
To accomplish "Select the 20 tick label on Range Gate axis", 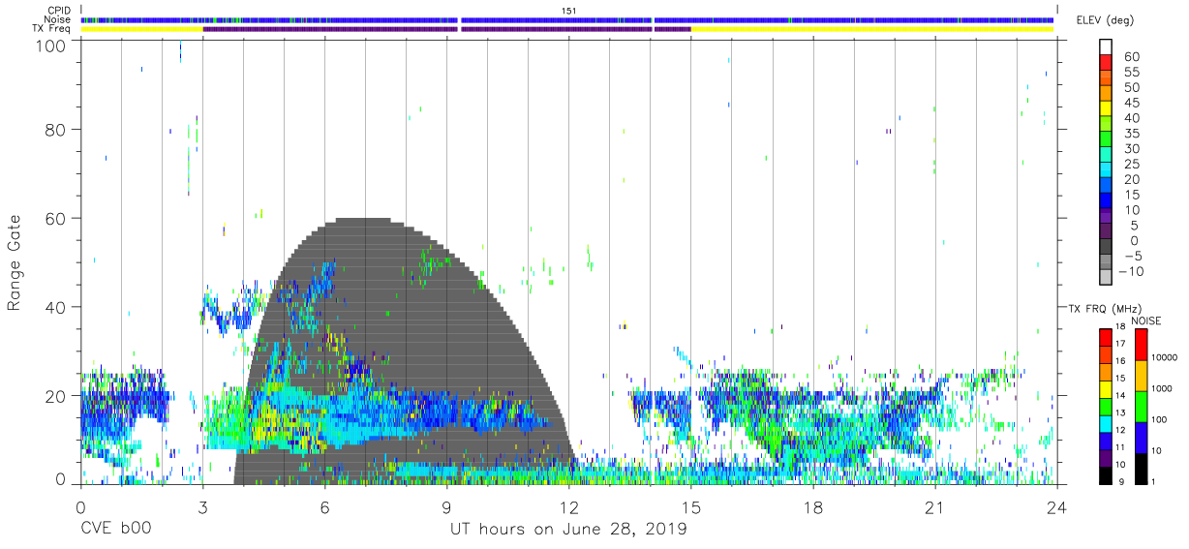I will [55, 395].
